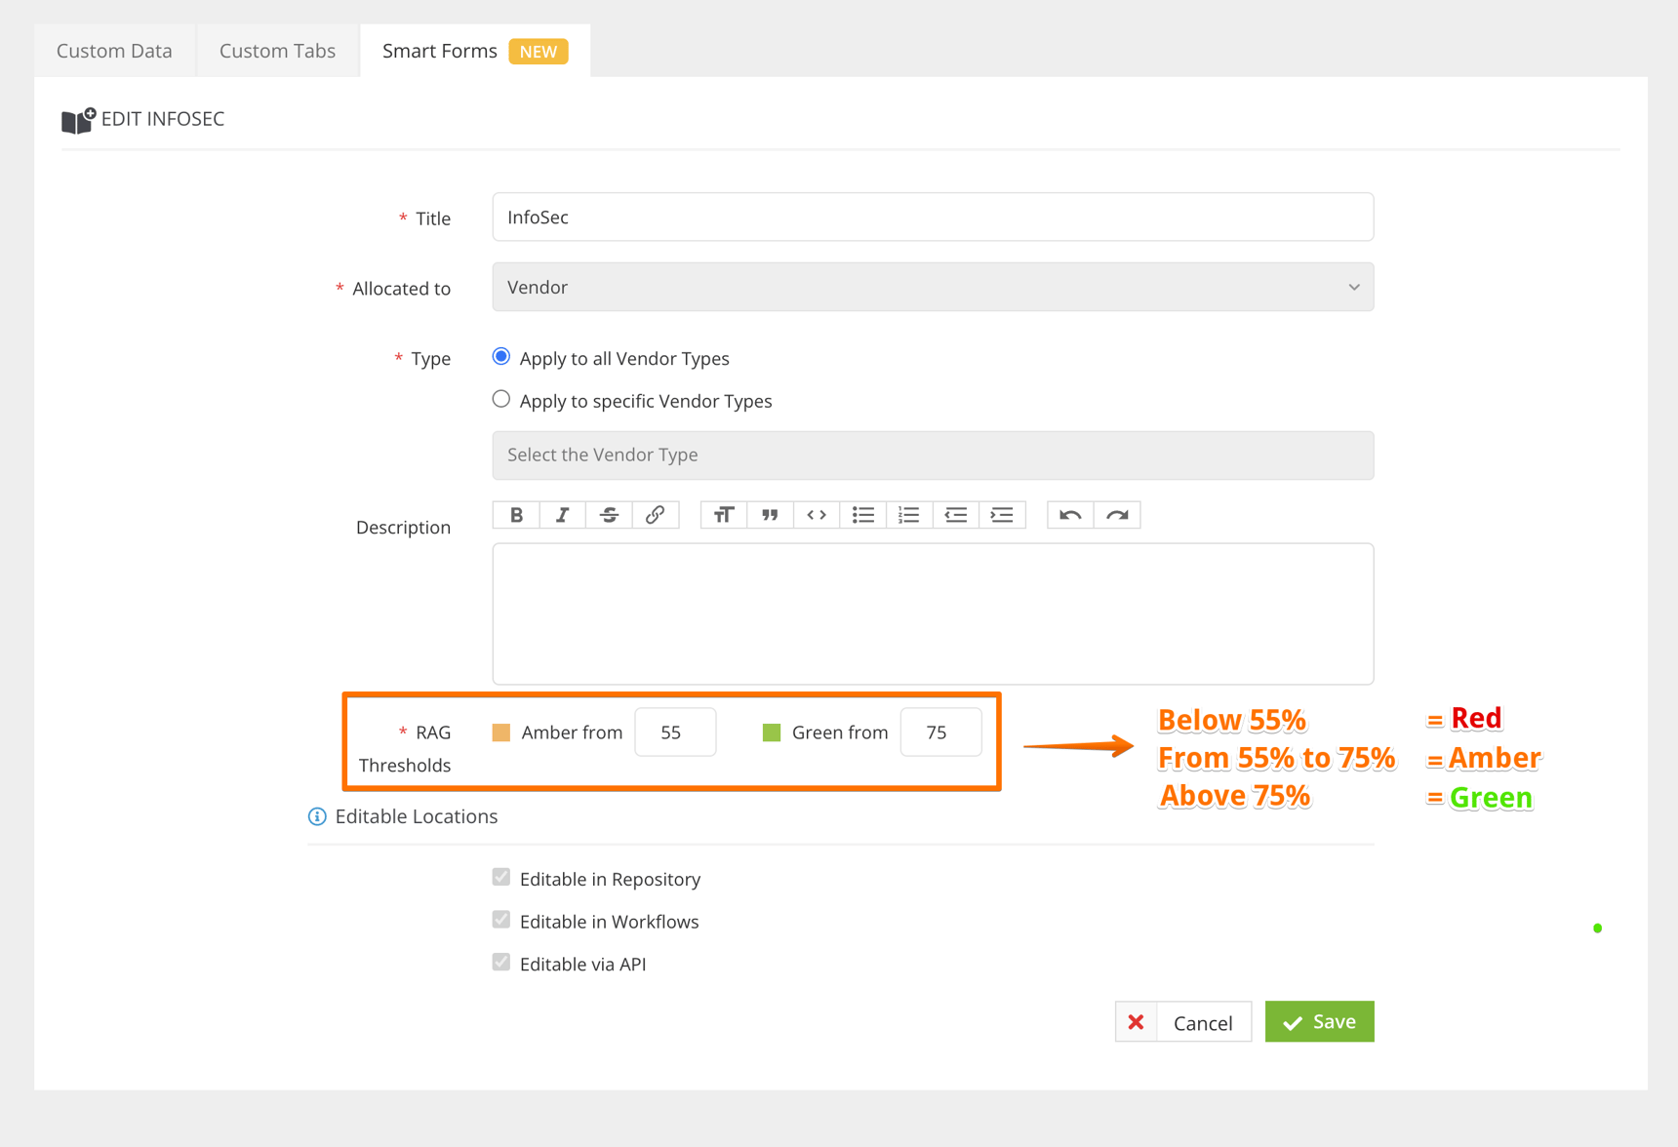Create a numbered list
The width and height of the screenshot is (1678, 1147).
(909, 515)
